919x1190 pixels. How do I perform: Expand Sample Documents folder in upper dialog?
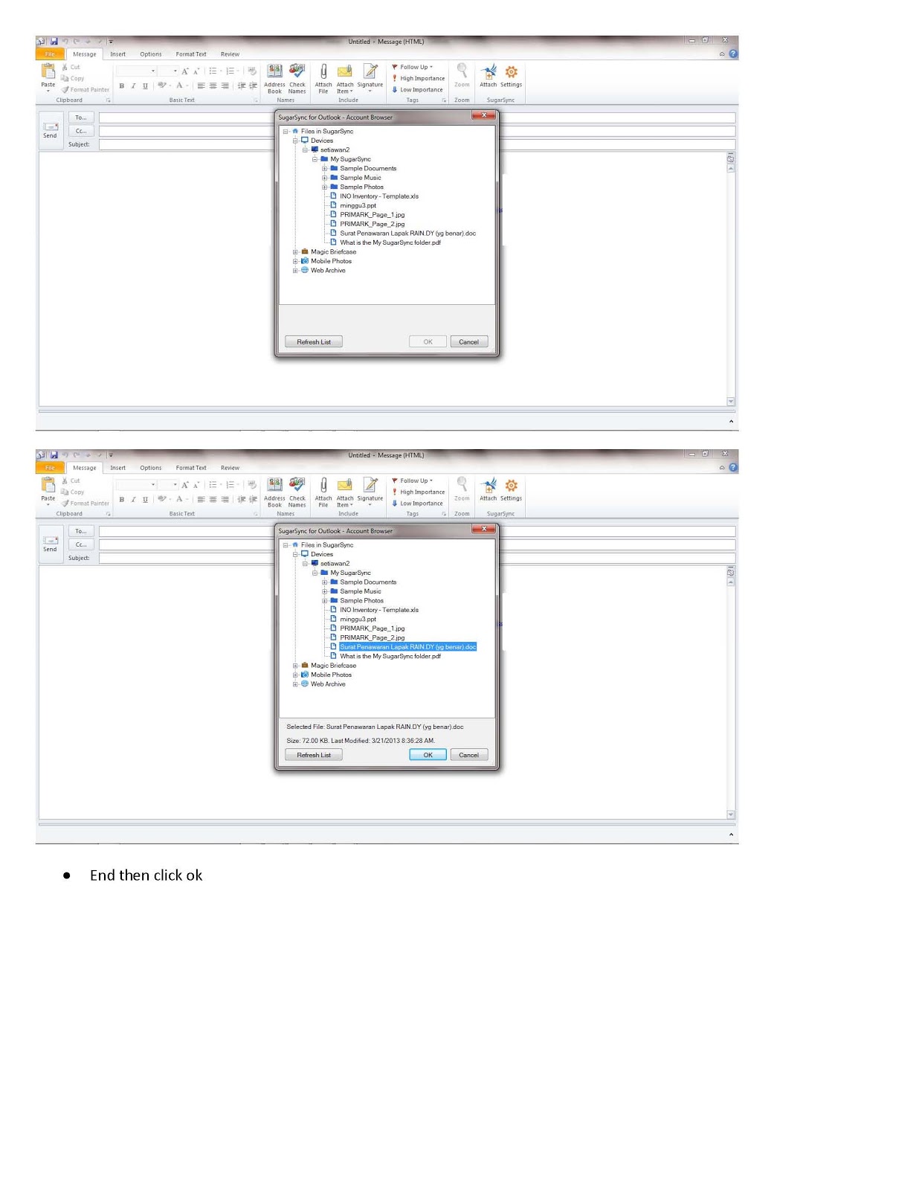(325, 169)
